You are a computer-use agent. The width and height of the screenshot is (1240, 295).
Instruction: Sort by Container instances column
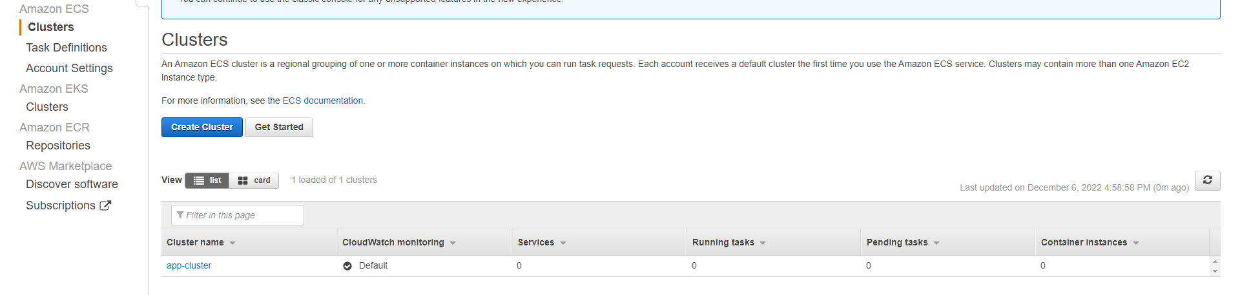point(1090,243)
